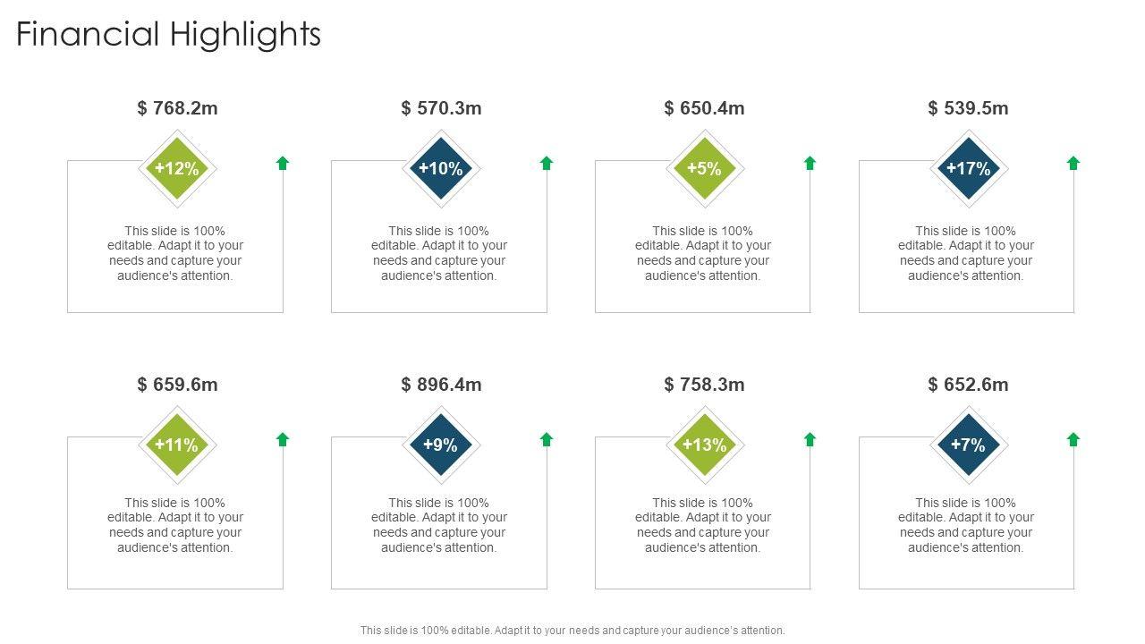This screenshot has width=1145, height=644.
Task: Select the $ 652.6m amount text
Action: tap(968, 385)
